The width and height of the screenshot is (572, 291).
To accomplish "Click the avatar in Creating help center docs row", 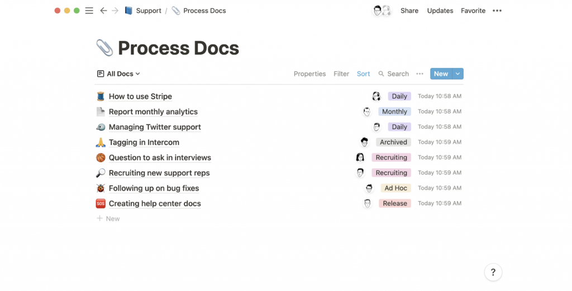I will [368, 203].
